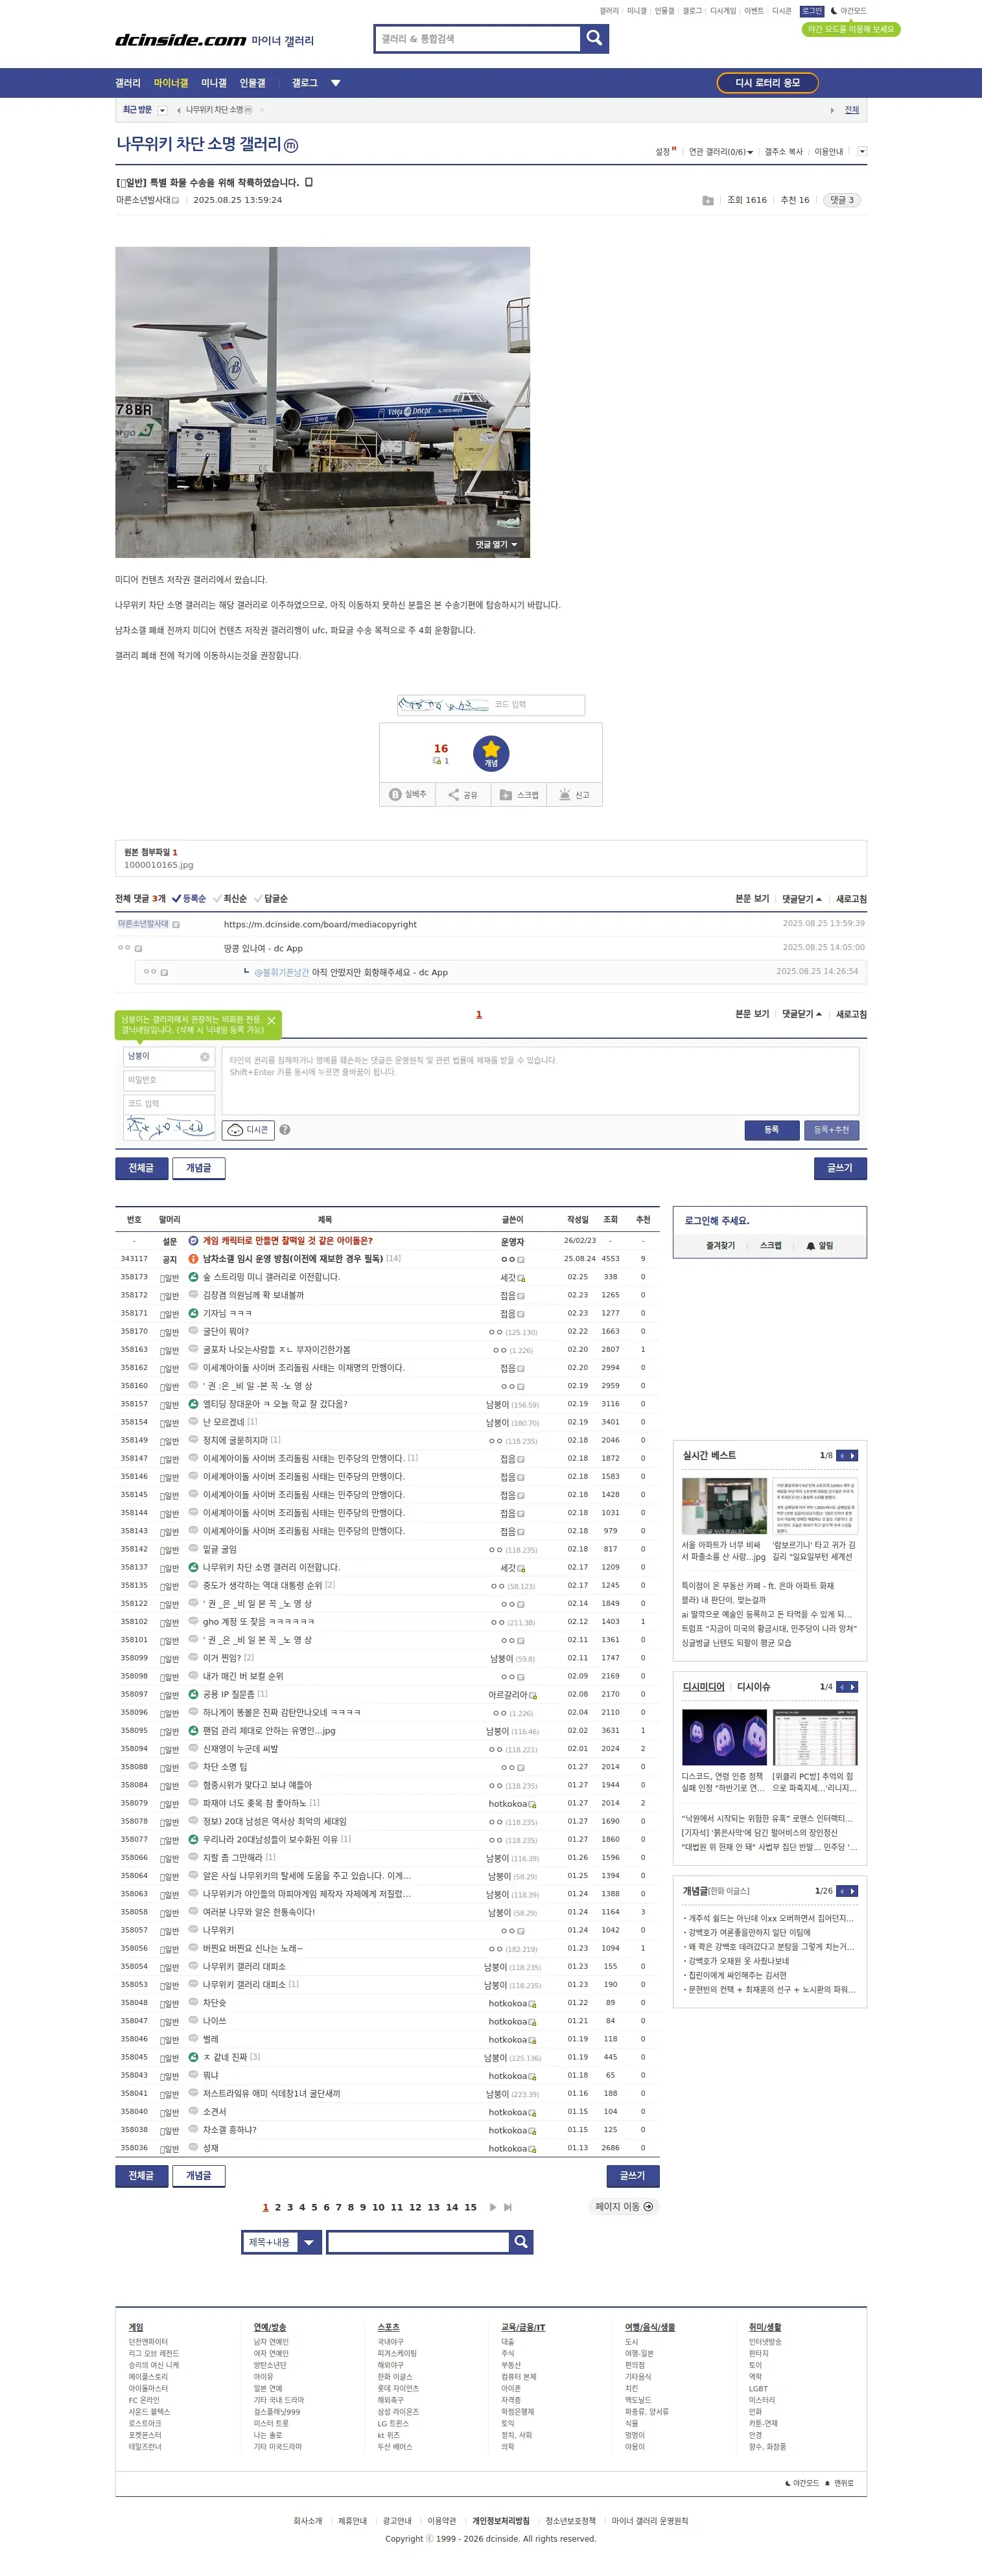Click 디시 로터리 응모 banner button
Screen dimensions: 982x2576
(768, 83)
